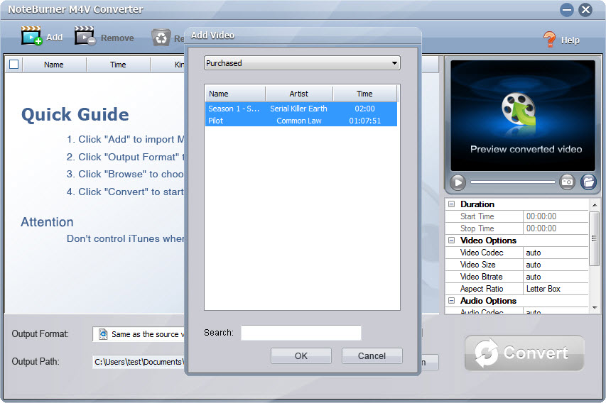Click the recycle bin toolbar icon
Image resolution: width=606 pixels, height=403 pixels.
(x=161, y=38)
